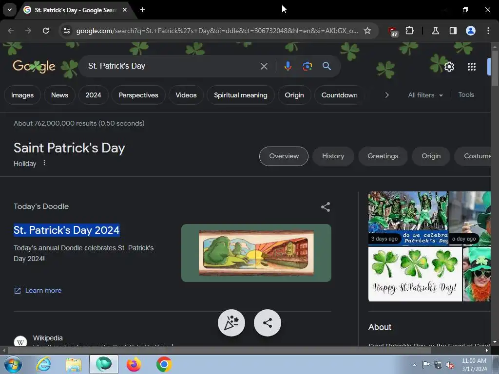
Task: Open the leprechaun dancers image, 3 days ago
Action: pos(408,219)
